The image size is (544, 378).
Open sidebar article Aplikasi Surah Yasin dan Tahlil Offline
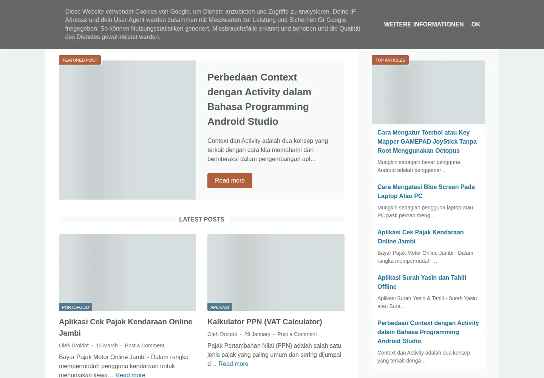click(x=422, y=282)
